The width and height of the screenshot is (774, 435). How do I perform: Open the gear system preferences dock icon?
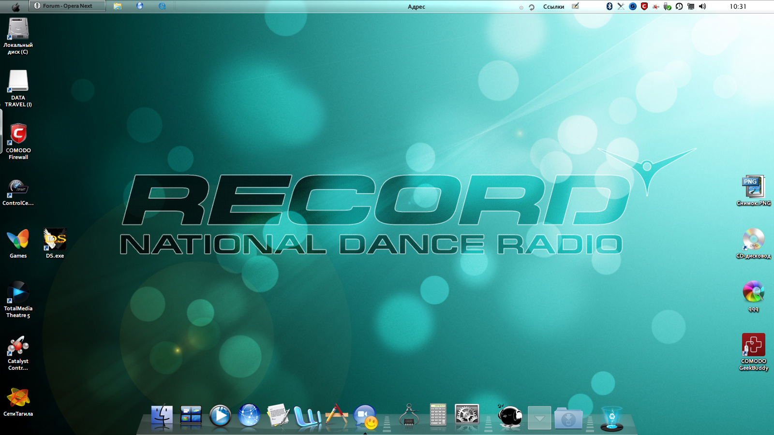(467, 416)
